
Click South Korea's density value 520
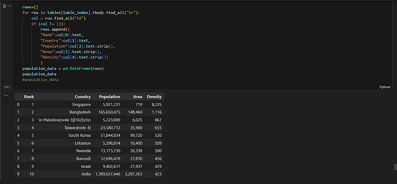click(x=158, y=136)
